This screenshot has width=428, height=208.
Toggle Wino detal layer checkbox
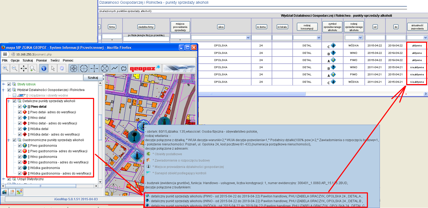click(x=20, y=118)
